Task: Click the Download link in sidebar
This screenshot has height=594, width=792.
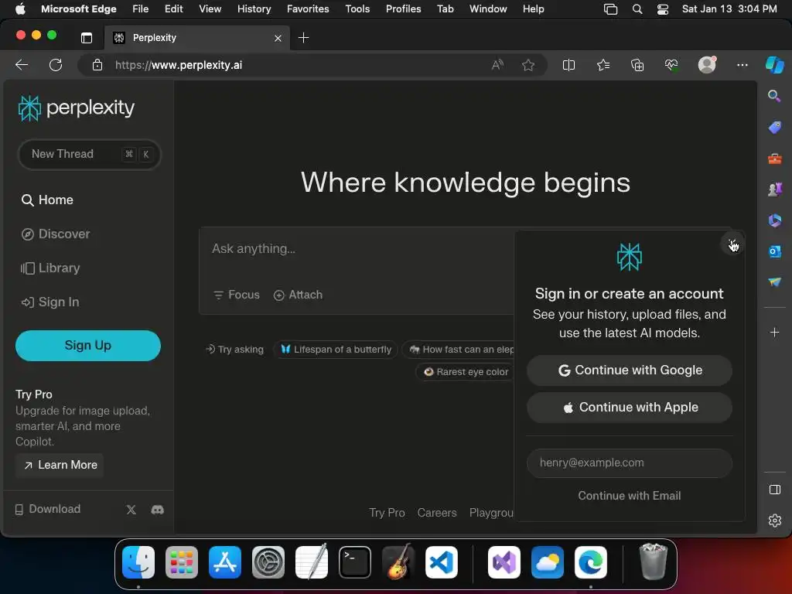Action: click(47, 509)
